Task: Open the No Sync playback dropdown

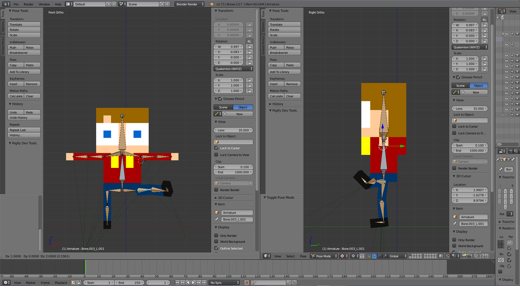Action: coord(224,283)
